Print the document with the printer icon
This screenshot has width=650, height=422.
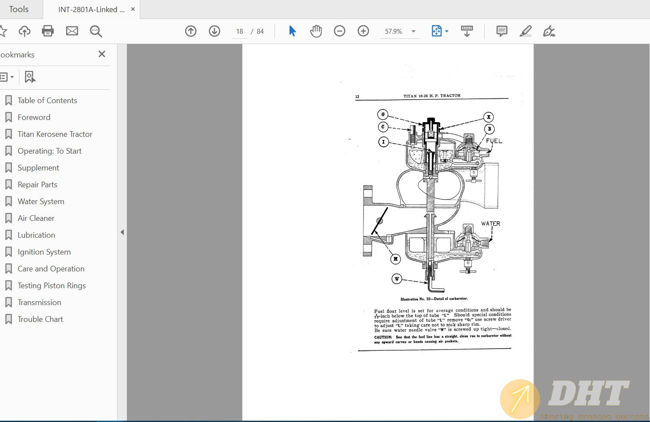(x=48, y=31)
